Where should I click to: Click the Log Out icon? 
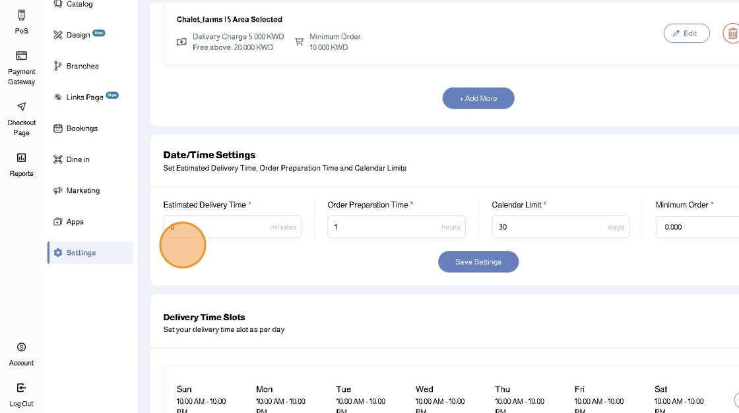(x=21, y=388)
